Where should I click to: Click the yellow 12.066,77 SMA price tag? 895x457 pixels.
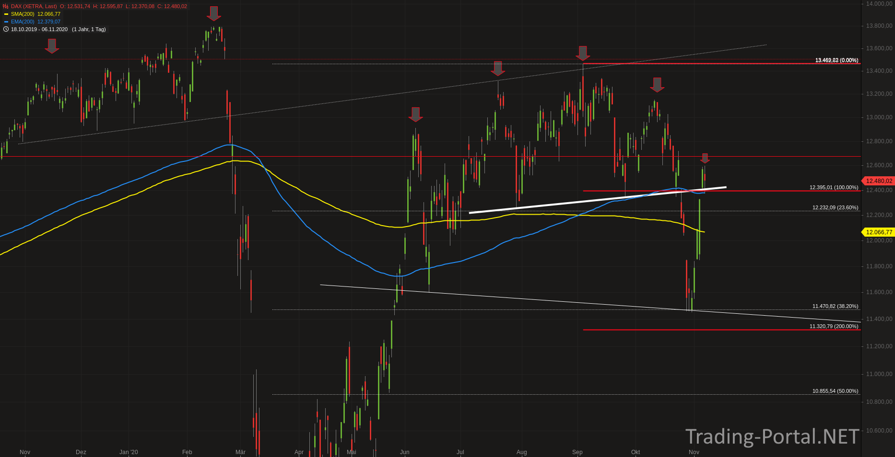(x=879, y=232)
